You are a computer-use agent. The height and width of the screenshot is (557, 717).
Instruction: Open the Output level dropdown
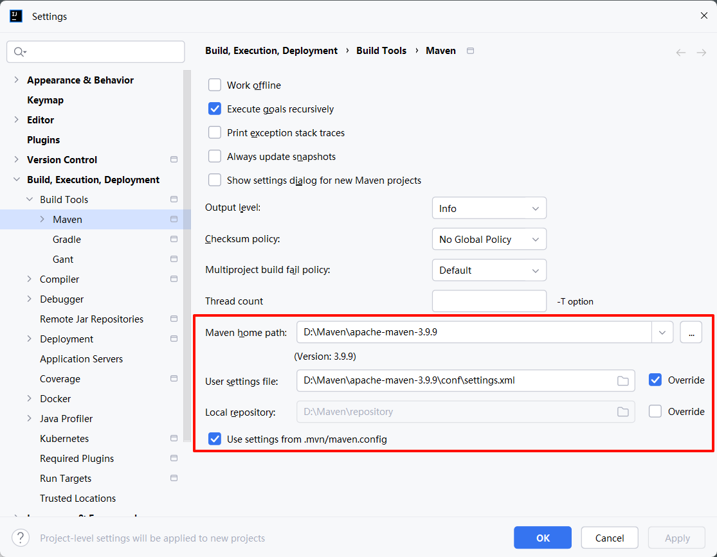tap(489, 208)
